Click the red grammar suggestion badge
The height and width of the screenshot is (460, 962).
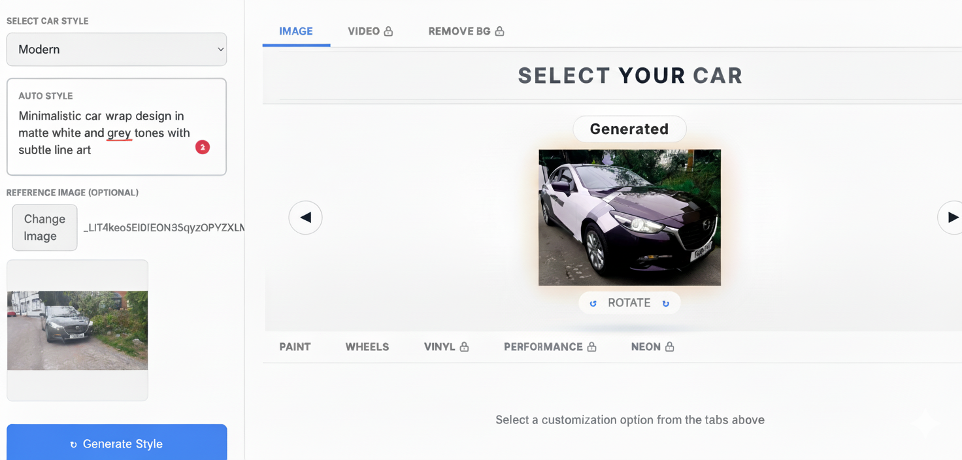[203, 147]
